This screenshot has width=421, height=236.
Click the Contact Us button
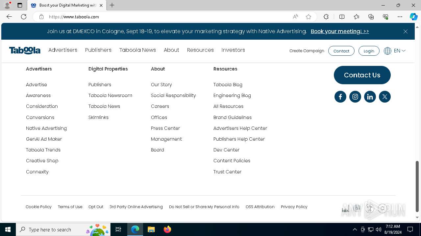tap(362, 75)
